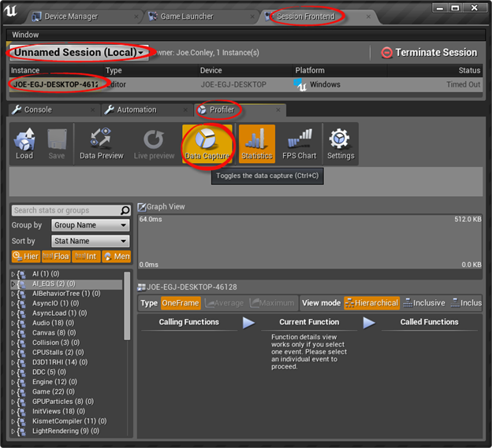
Task: Select the Session Frontend tab
Action: tap(306, 17)
